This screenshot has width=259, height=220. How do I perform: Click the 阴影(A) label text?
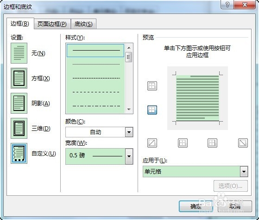[41, 104]
